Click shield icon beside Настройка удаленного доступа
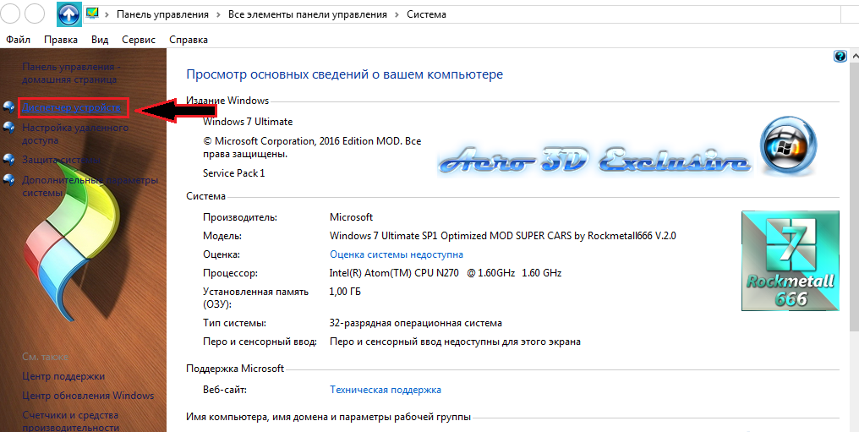Viewport: 859px width, 432px height. [x=9, y=129]
